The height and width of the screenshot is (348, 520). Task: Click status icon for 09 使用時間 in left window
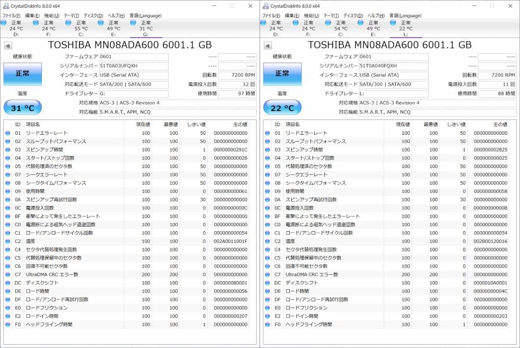pos(8,191)
